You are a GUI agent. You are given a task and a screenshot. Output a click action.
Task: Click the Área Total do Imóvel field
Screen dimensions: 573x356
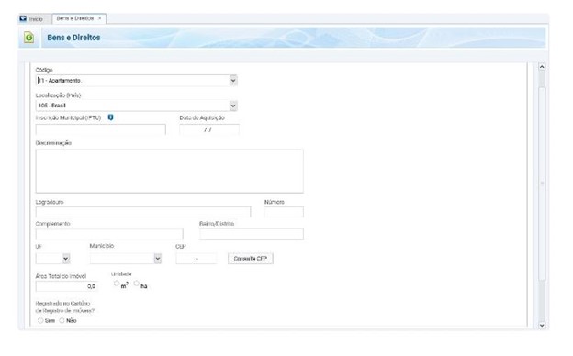(x=66, y=286)
